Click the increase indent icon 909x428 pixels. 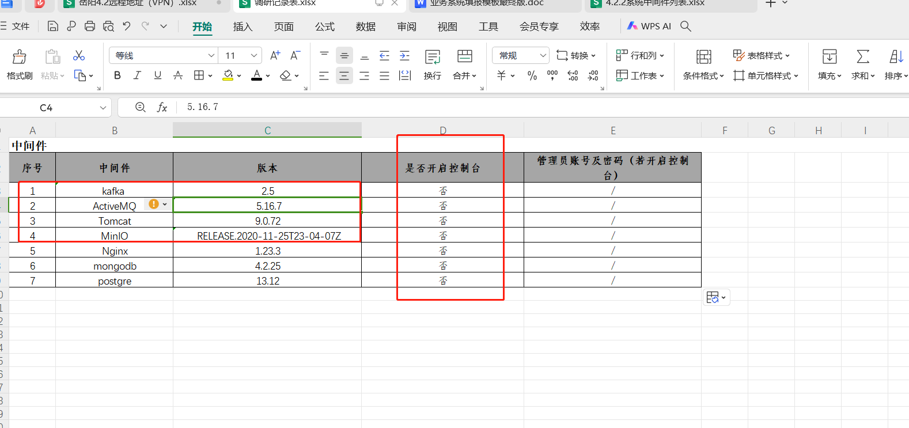pos(405,55)
